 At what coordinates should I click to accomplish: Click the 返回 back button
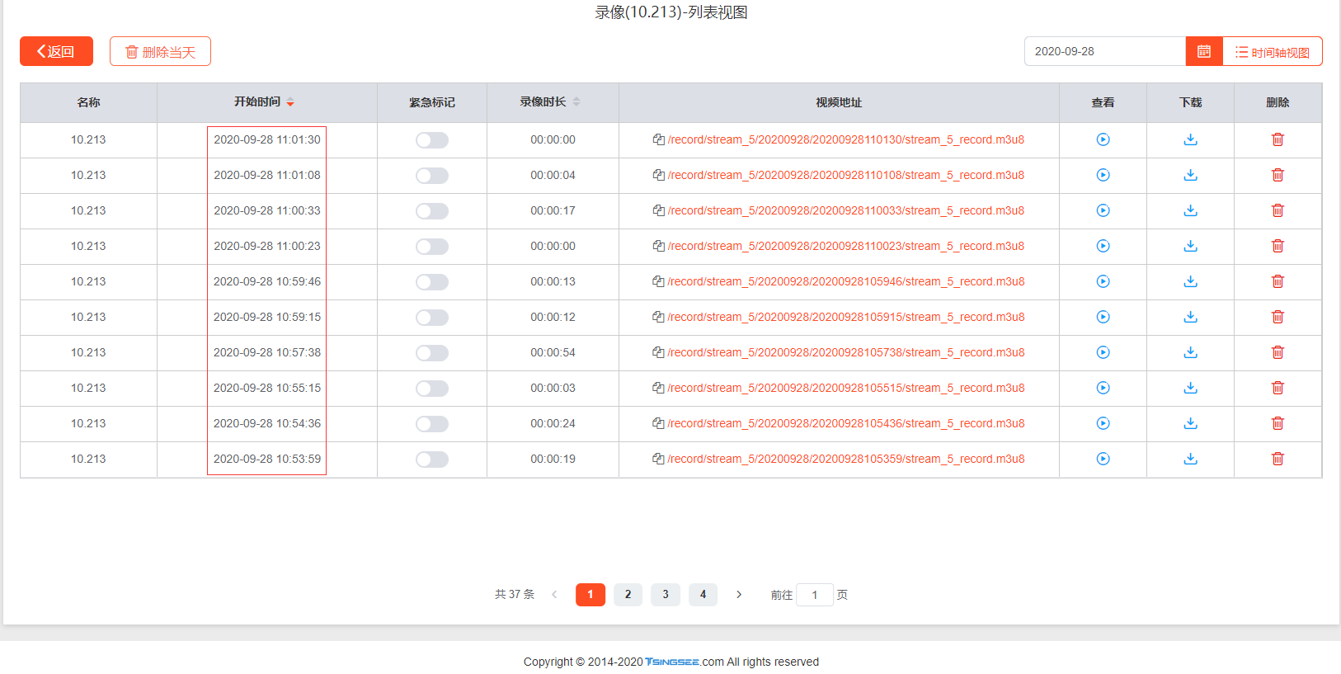(x=56, y=51)
